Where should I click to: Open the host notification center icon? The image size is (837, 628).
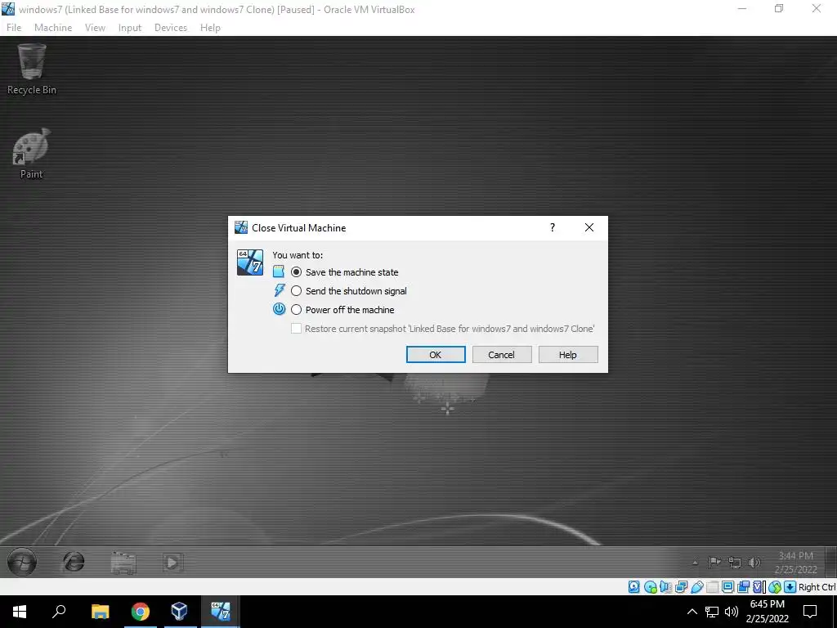click(x=810, y=612)
